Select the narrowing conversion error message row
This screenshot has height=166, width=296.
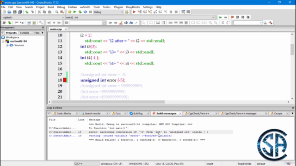(141, 132)
